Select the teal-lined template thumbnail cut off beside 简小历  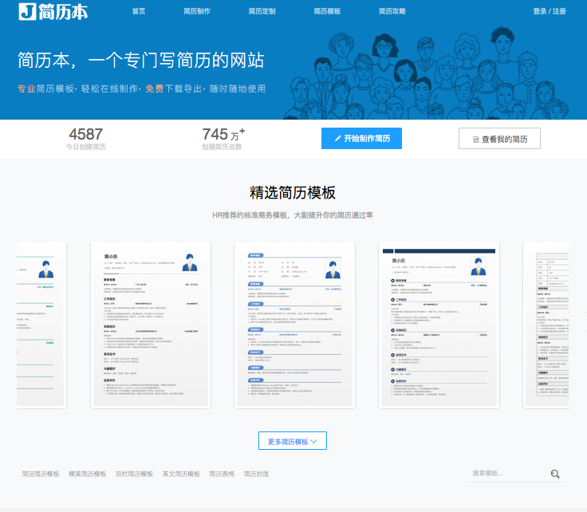click(x=41, y=325)
